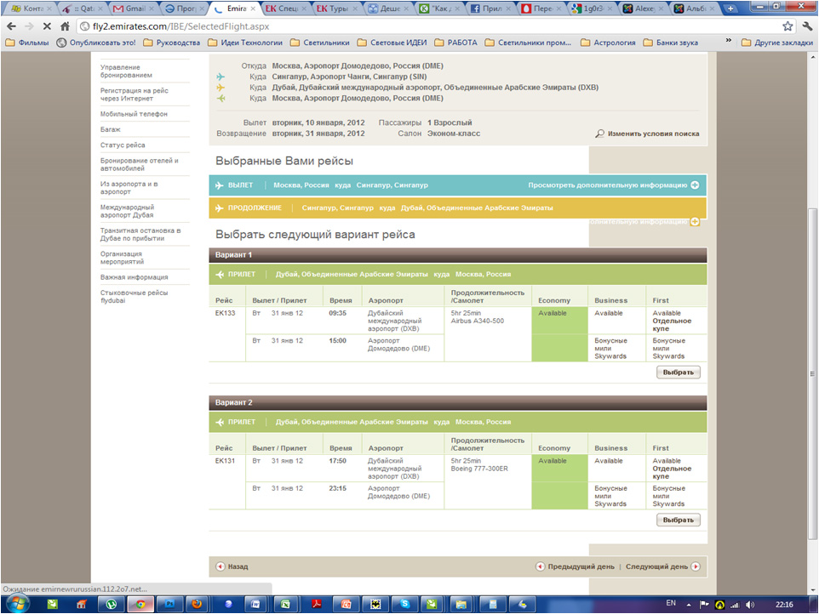
Task: Open the РАБОТА bookmarks folder
Action: pyautogui.click(x=455, y=43)
